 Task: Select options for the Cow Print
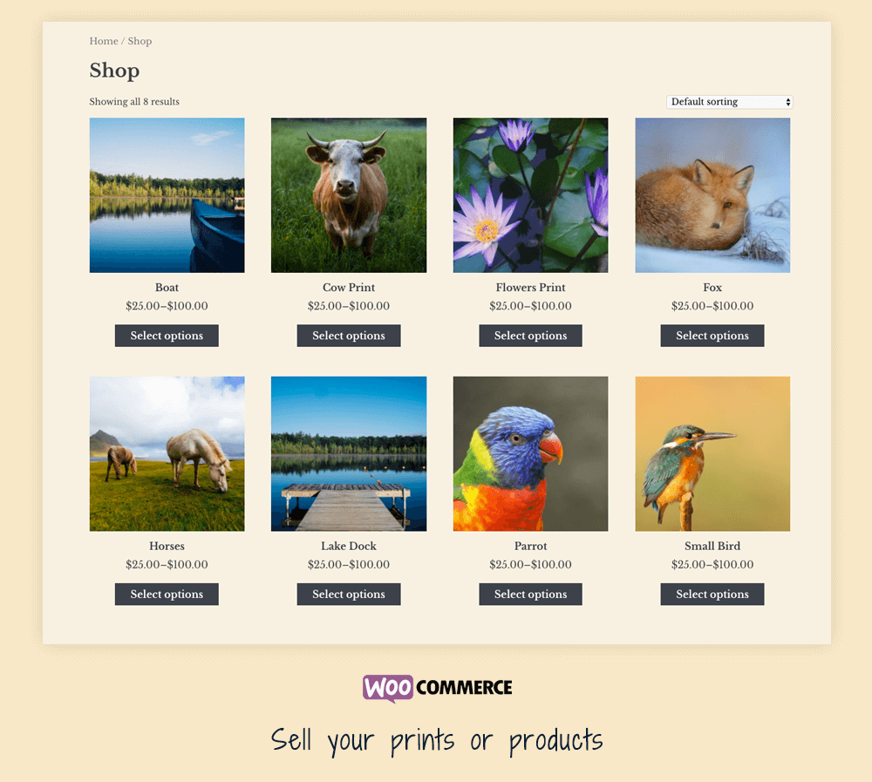[349, 336]
